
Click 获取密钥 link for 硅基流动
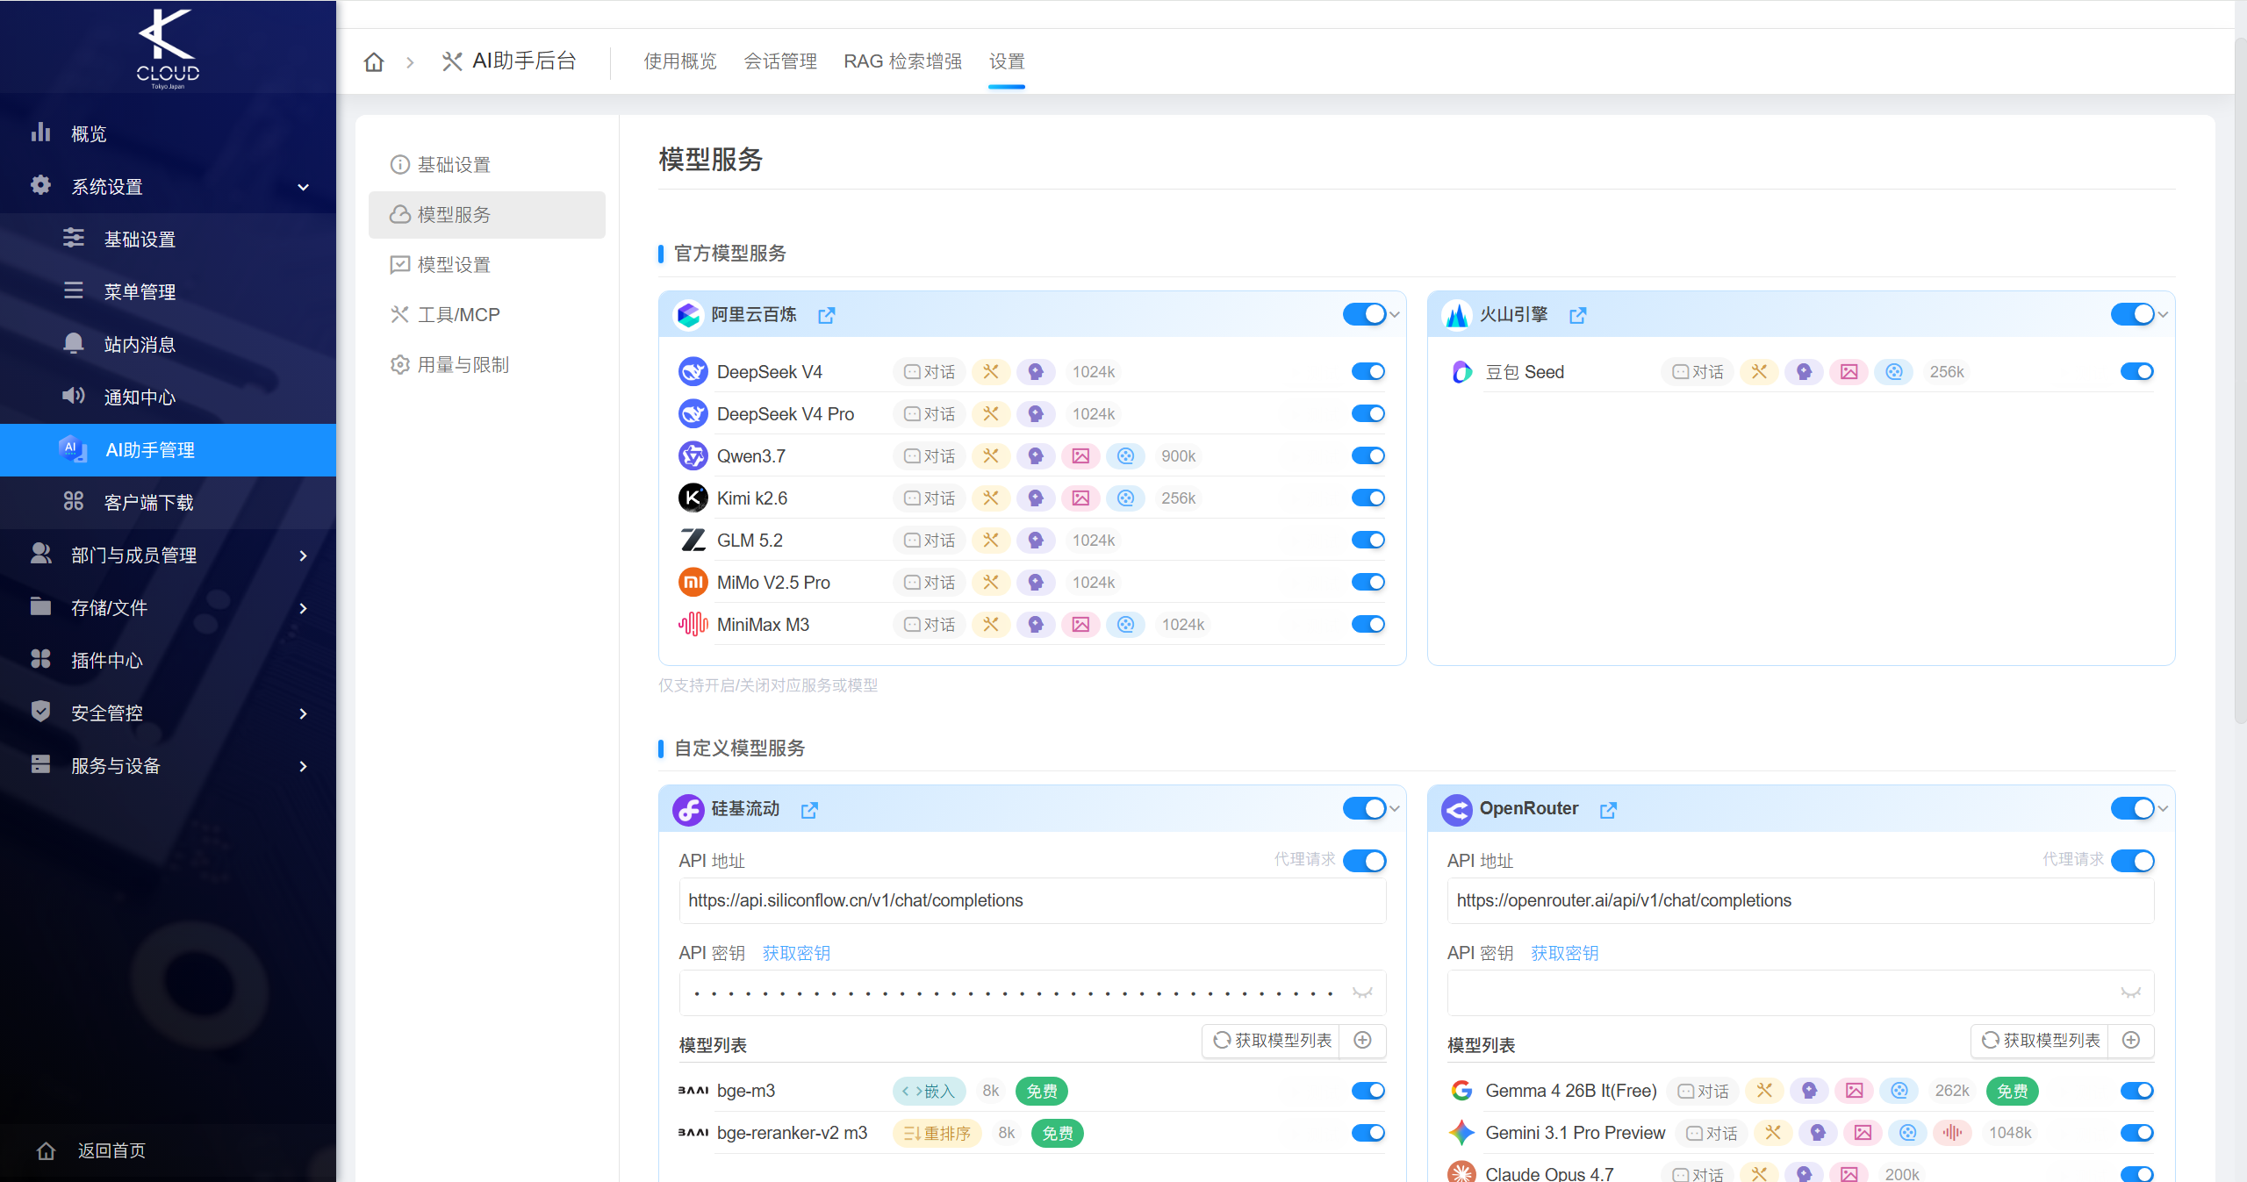click(796, 954)
